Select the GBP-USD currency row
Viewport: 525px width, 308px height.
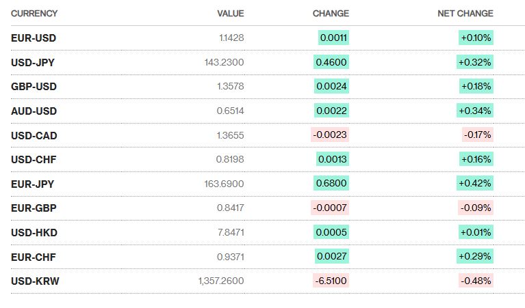tap(34, 87)
